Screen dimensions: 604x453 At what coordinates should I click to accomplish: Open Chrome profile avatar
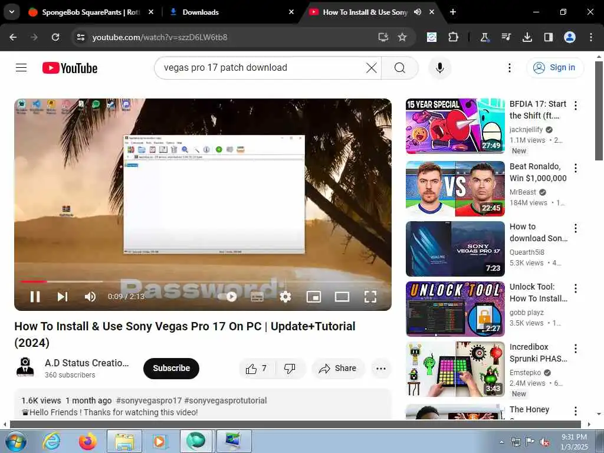tap(570, 37)
